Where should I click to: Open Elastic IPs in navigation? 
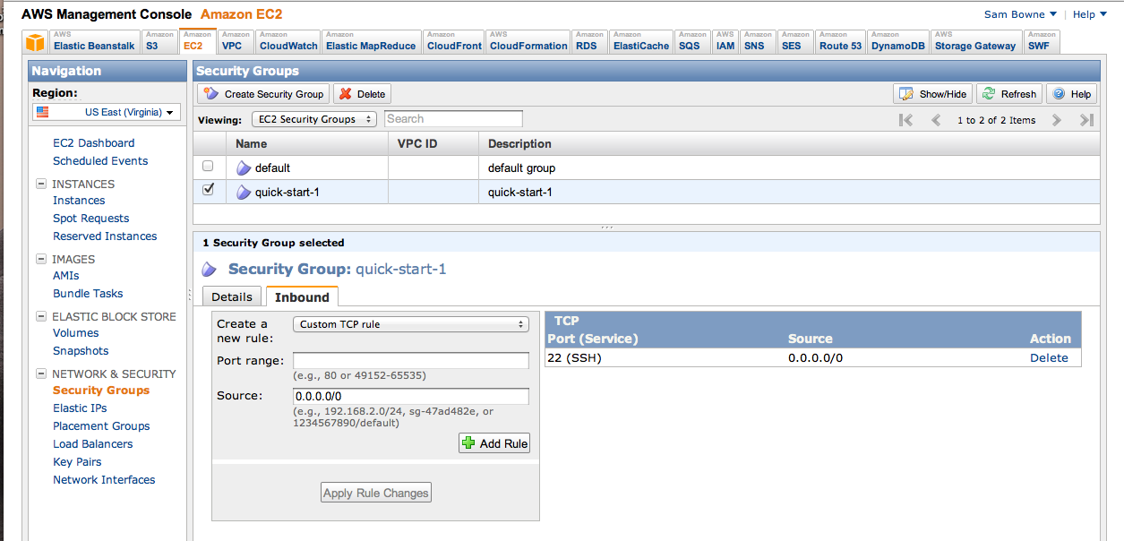pos(80,408)
